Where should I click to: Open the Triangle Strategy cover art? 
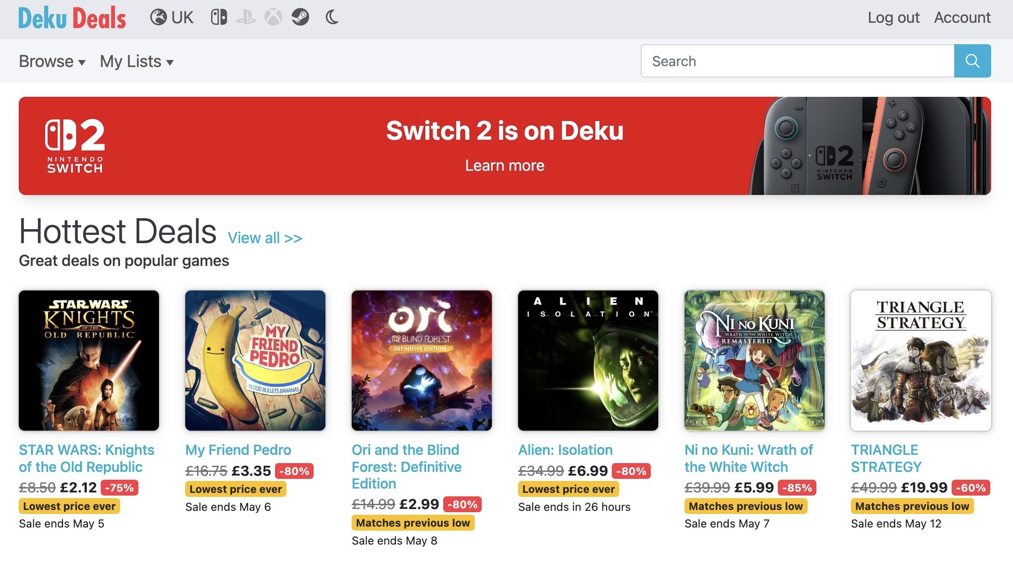point(921,360)
